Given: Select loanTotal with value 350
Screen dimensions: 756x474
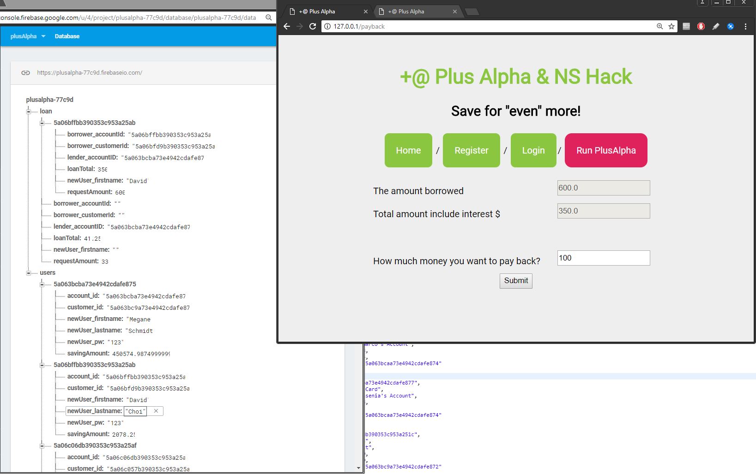Looking at the screenshot, I should click(87, 169).
